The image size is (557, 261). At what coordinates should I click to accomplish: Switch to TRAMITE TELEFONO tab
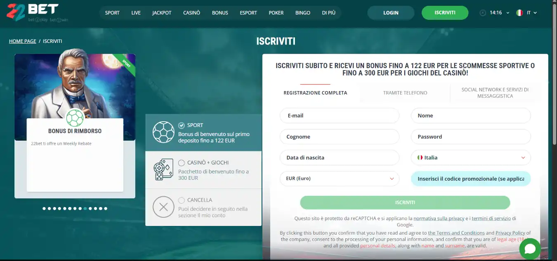405,93
